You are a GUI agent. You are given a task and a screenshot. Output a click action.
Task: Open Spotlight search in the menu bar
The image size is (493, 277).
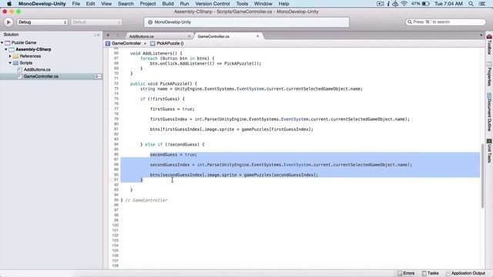point(471,4)
